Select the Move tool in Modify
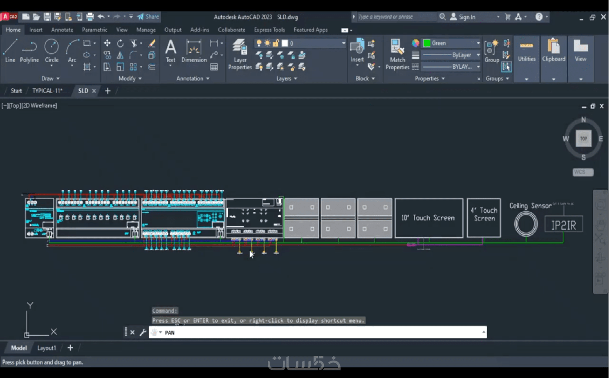Image resolution: width=609 pixels, height=378 pixels. coord(107,43)
